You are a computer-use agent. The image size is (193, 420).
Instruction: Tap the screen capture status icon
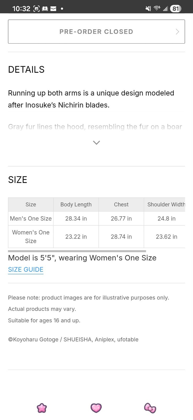[x=37, y=9]
